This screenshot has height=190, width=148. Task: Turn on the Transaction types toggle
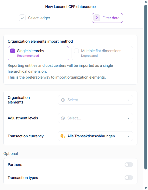tap(129, 178)
